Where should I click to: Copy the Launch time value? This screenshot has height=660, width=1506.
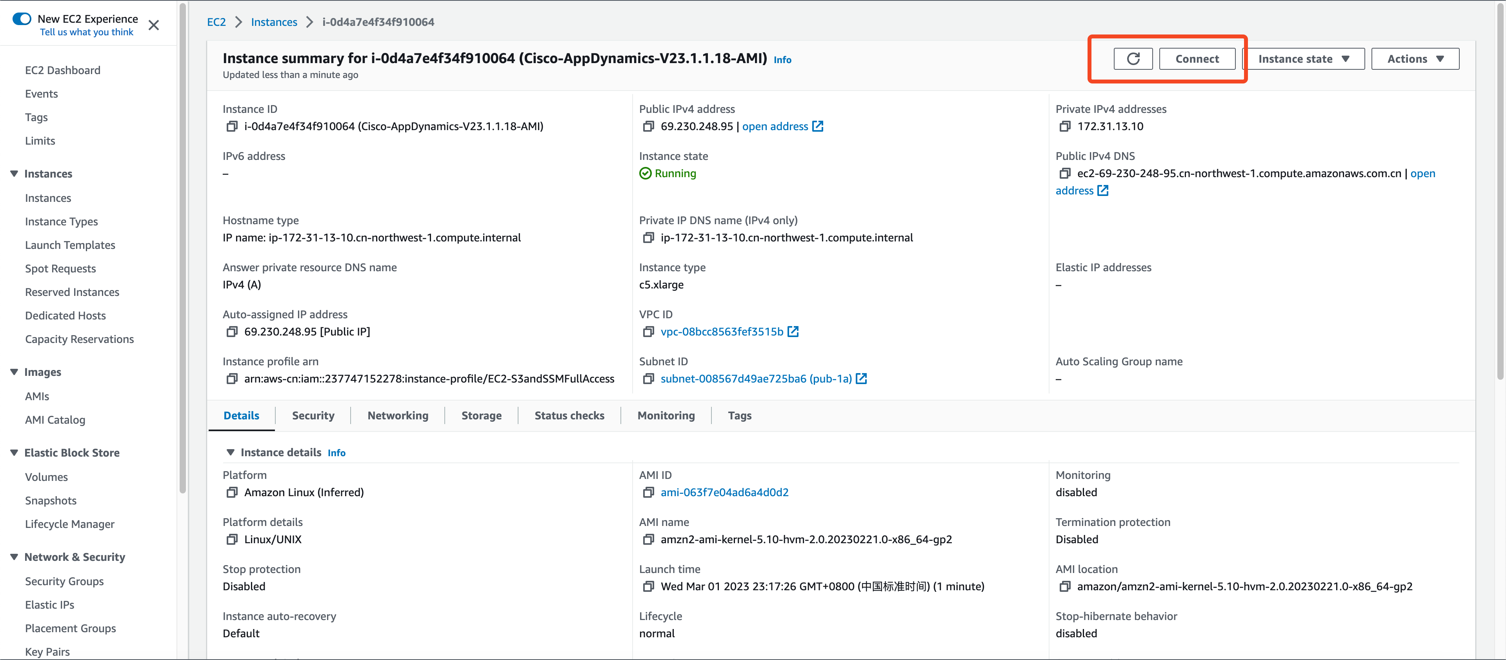(x=648, y=586)
